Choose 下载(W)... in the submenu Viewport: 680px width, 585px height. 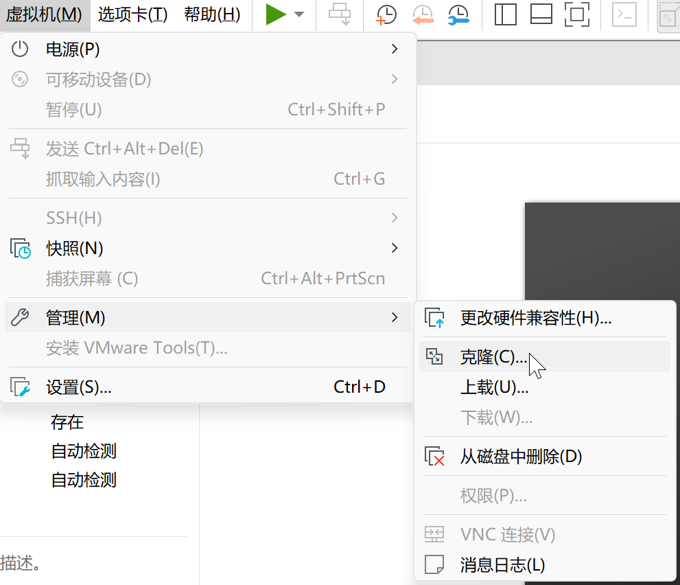pos(545,417)
